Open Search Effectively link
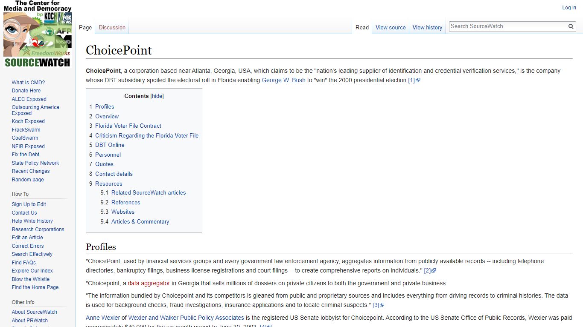 click(x=32, y=254)
